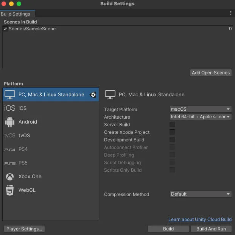Select the Scenes/SampleScene scene name
Viewport: 235px width, 235px height.
point(32,29)
